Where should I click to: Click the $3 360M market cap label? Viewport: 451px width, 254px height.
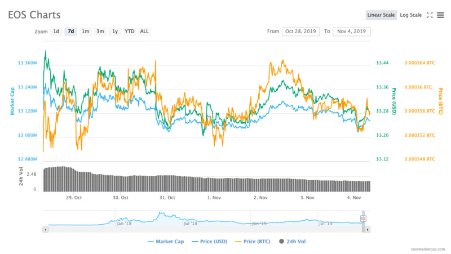(27, 63)
